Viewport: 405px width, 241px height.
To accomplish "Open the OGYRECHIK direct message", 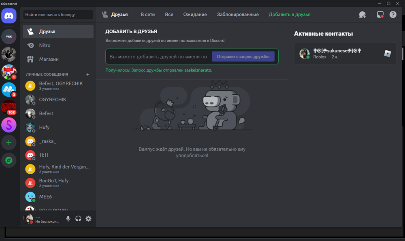I will (x=58, y=100).
